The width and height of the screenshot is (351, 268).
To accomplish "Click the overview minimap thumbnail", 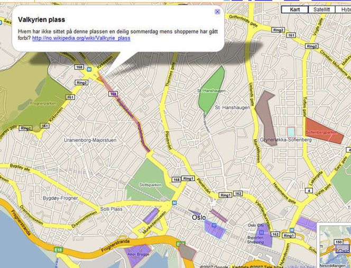I will [x=335, y=246].
